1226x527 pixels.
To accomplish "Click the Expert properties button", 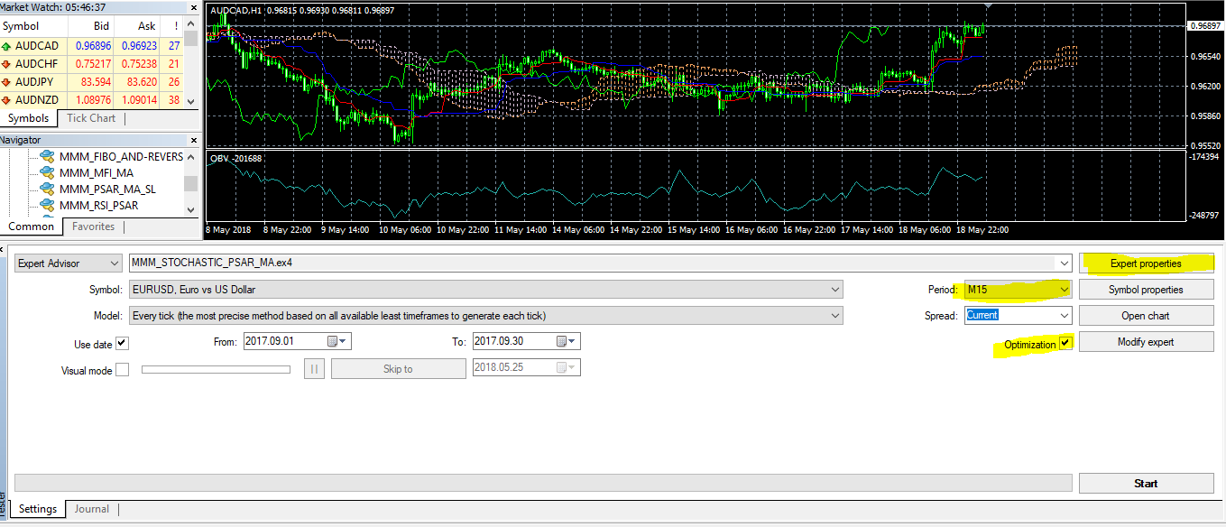I will click(1146, 263).
